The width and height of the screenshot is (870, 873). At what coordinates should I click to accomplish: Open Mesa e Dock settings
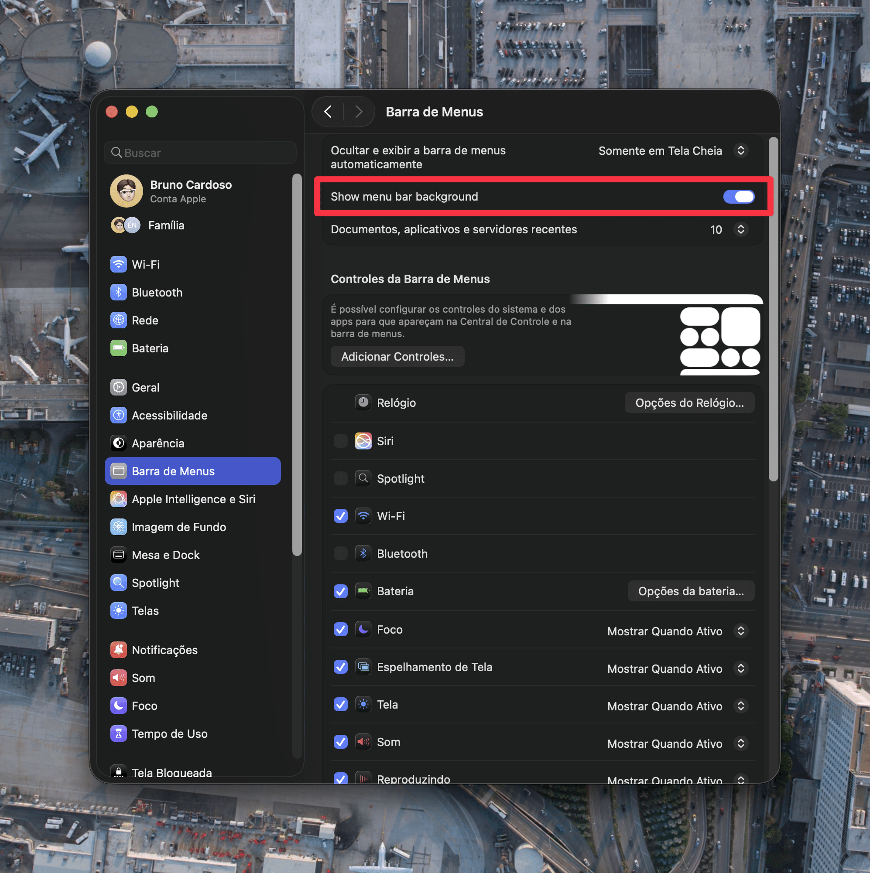(x=192, y=555)
